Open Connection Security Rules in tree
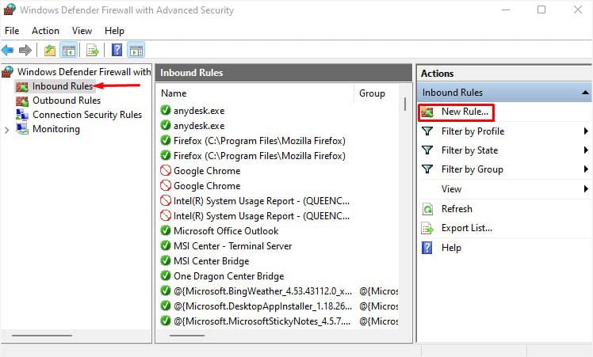The image size is (593, 357). [x=86, y=115]
